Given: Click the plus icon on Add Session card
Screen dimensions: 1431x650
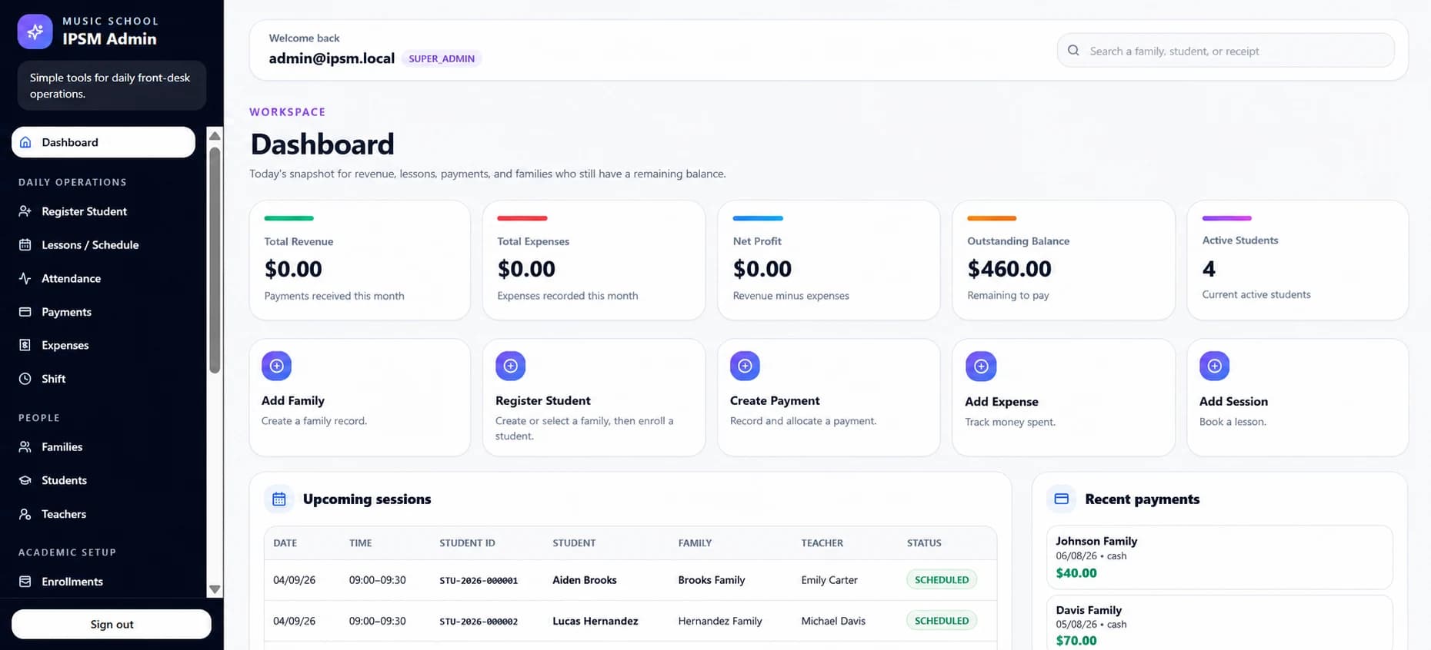Looking at the screenshot, I should (1215, 366).
